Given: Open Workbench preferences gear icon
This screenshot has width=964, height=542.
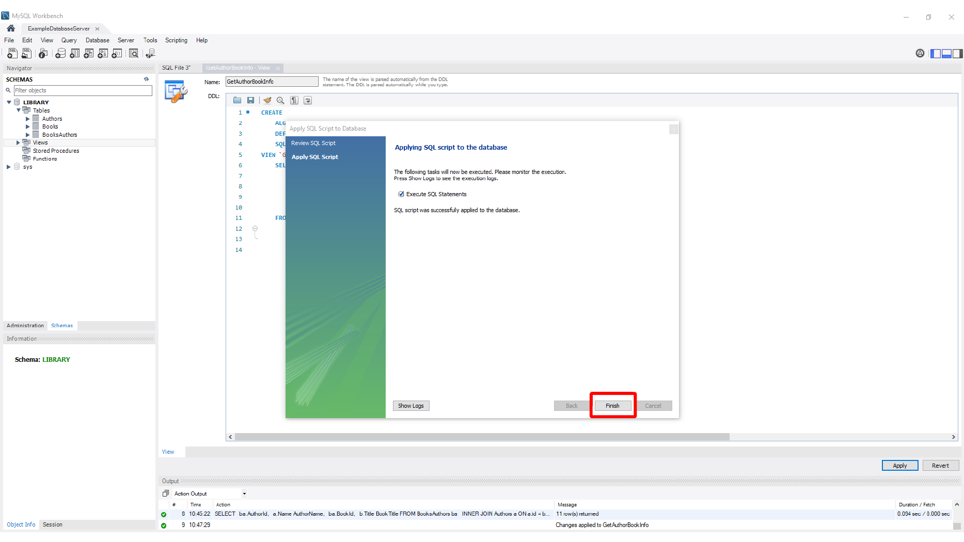Looking at the screenshot, I should point(920,53).
